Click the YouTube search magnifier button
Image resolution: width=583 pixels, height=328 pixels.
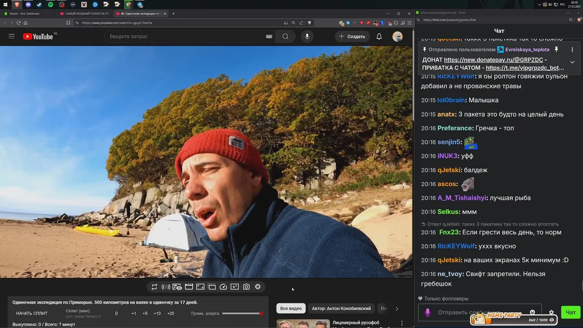tap(286, 36)
